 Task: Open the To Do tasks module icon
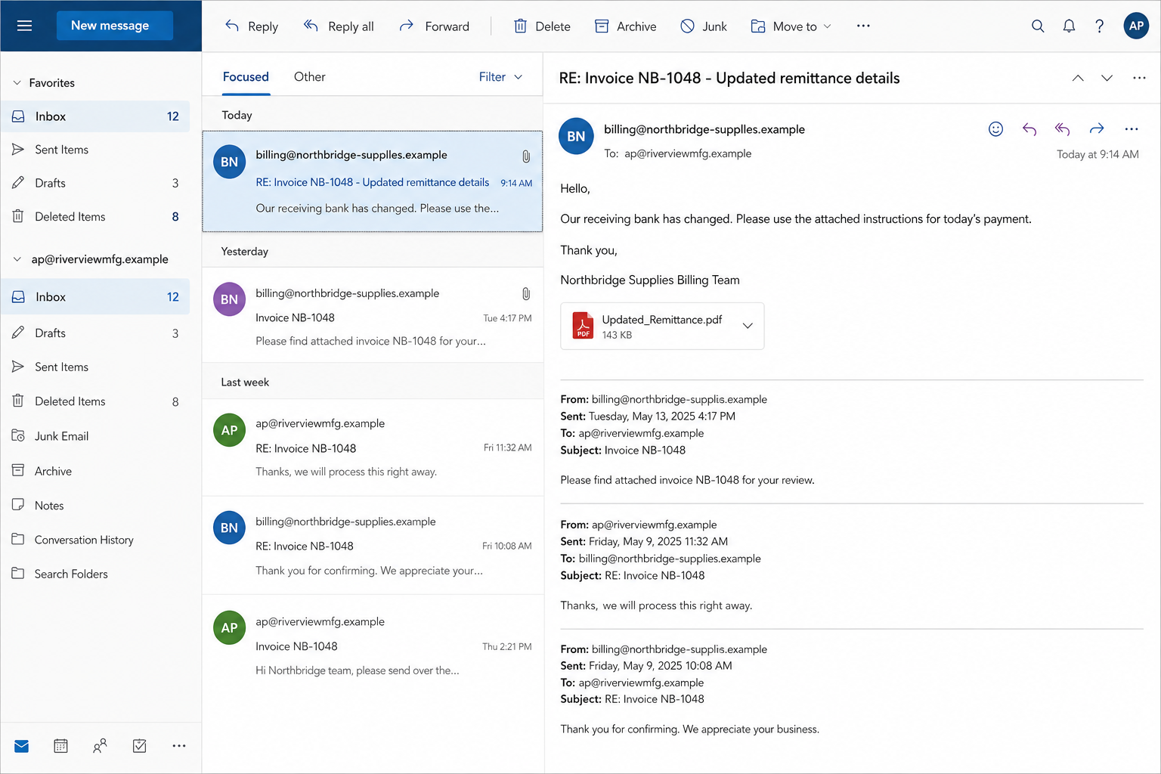(x=140, y=746)
